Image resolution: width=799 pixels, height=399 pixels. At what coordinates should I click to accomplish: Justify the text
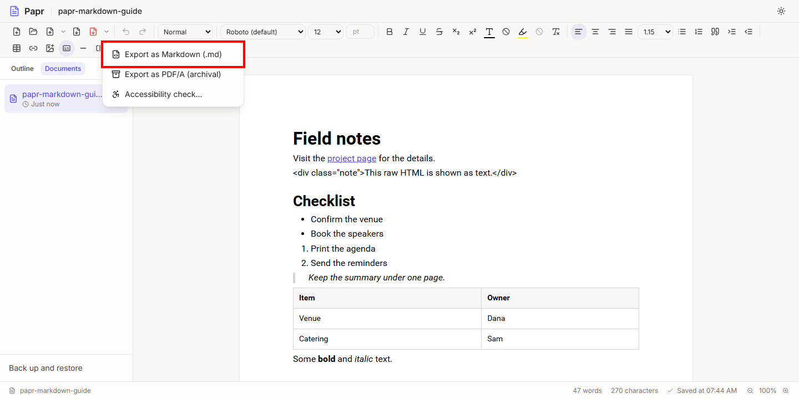(629, 32)
